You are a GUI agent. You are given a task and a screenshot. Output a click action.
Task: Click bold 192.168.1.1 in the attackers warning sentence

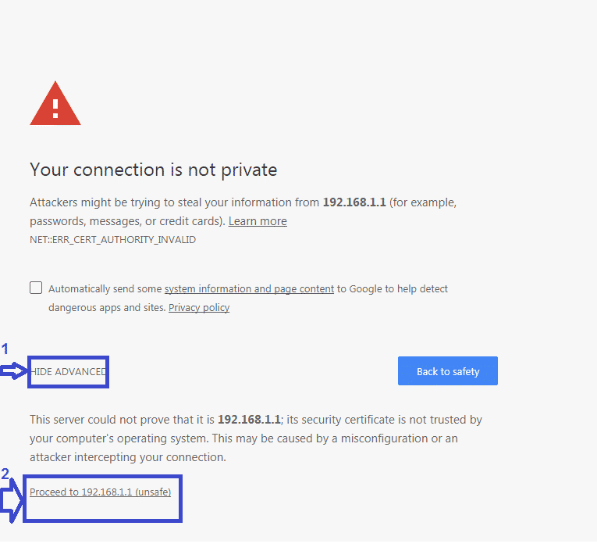click(354, 202)
